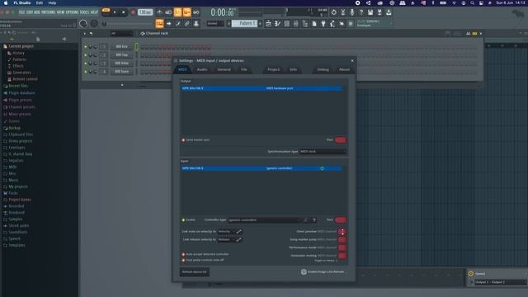
Task: Click the paint brush tool icon
Action: pyautogui.click(x=178, y=24)
